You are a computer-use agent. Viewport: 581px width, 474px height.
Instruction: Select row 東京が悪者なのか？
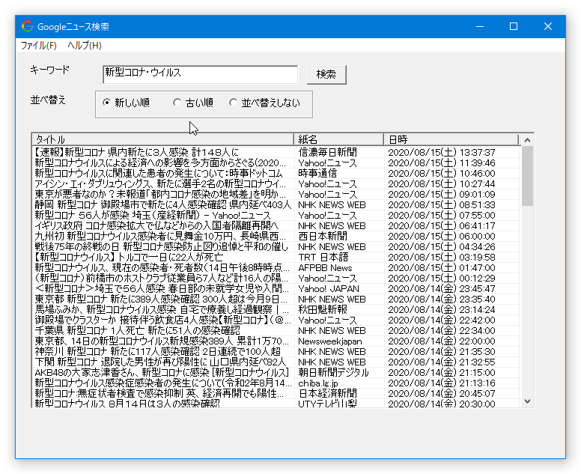276,194
